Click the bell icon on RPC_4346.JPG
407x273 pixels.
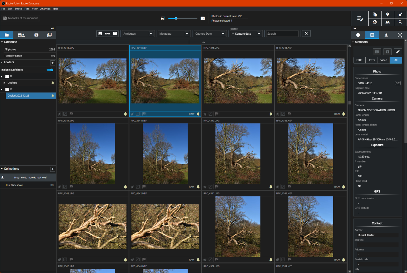click(125, 114)
